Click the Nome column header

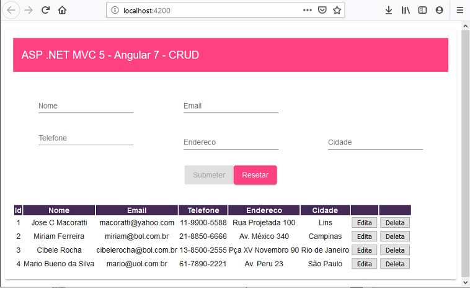coord(59,210)
